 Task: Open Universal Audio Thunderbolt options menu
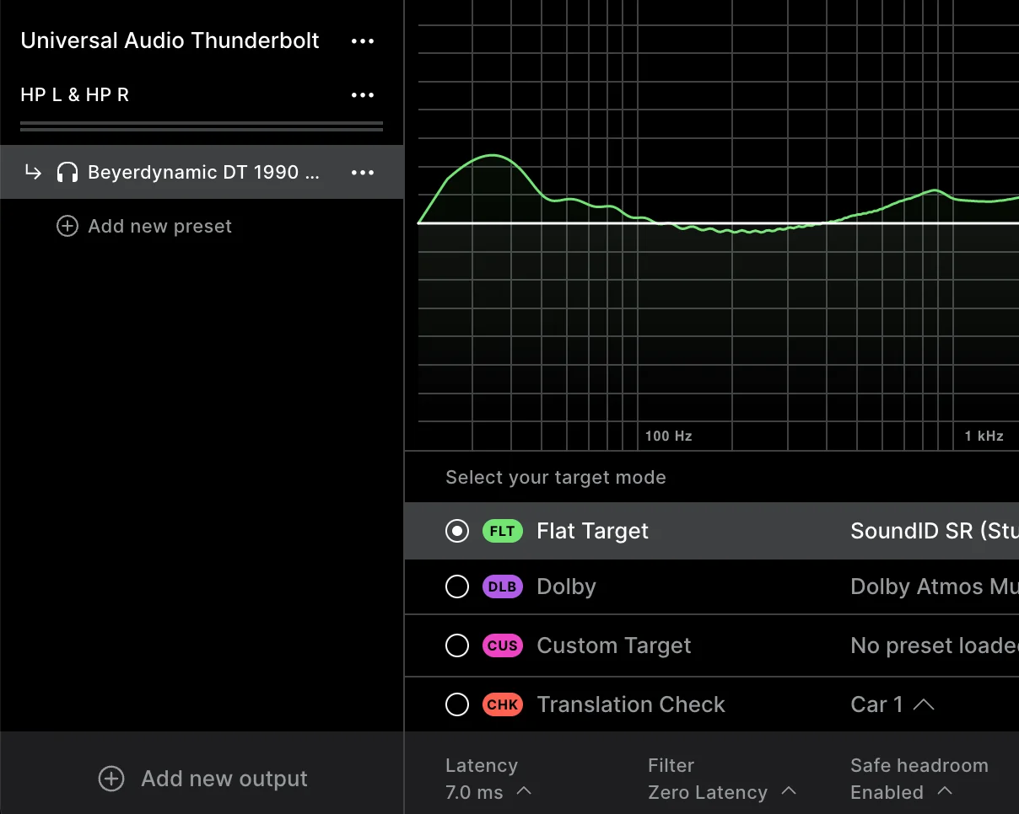(363, 41)
